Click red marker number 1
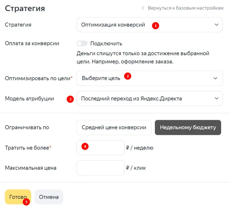The width and height of the screenshot is (230, 209). pyautogui.click(x=156, y=26)
